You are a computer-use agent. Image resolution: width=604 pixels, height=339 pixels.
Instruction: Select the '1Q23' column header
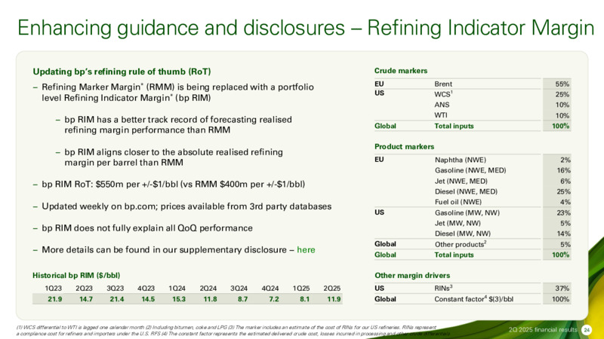click(x=53, y=289)
